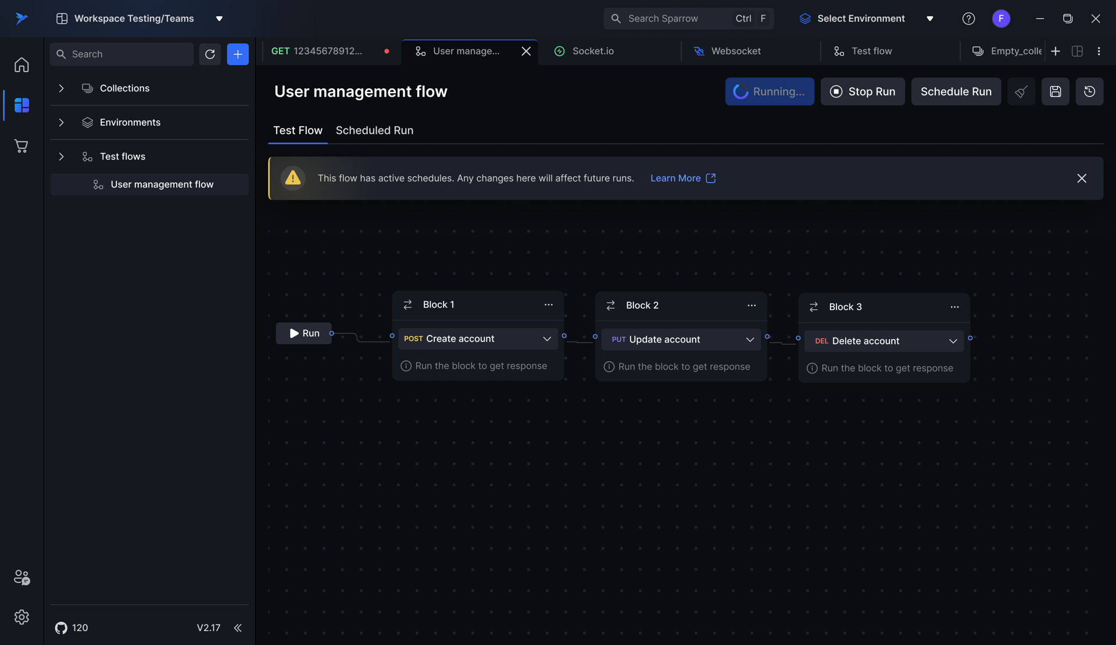
Task: Click the Stop Run button
Action: [x=862, y=91]
